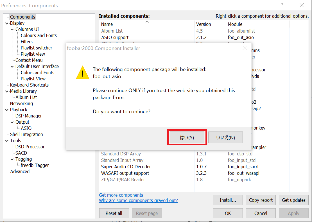
Task: Select the Tools tree item
Action: [15, 141]
